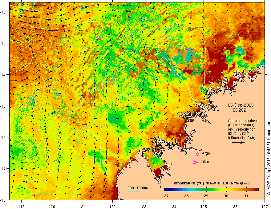The height and width of the screenshot is (209, 271).
Task: Click the colorbar label '31'
Action: [x=246, y=196]
